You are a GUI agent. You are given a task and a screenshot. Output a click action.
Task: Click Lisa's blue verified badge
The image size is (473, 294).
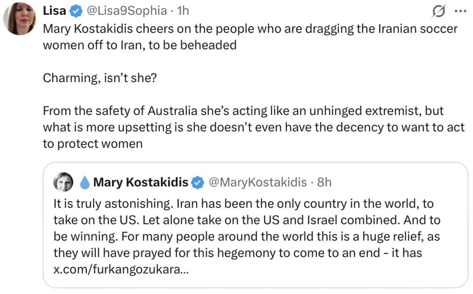[x=76, y=10]
